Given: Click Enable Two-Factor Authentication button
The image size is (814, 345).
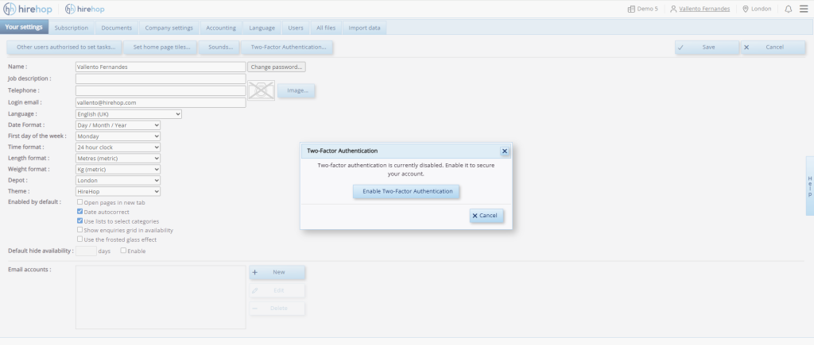Looking at the screenshot, I should (x=406, y=191).
